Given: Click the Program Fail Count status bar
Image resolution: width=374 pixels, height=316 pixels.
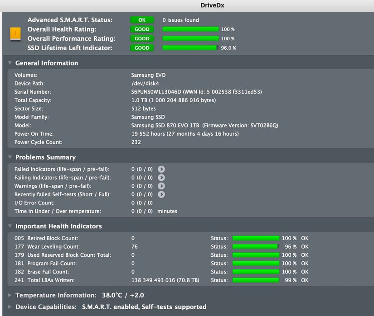Looking at the screenshot, I should 256,264.
